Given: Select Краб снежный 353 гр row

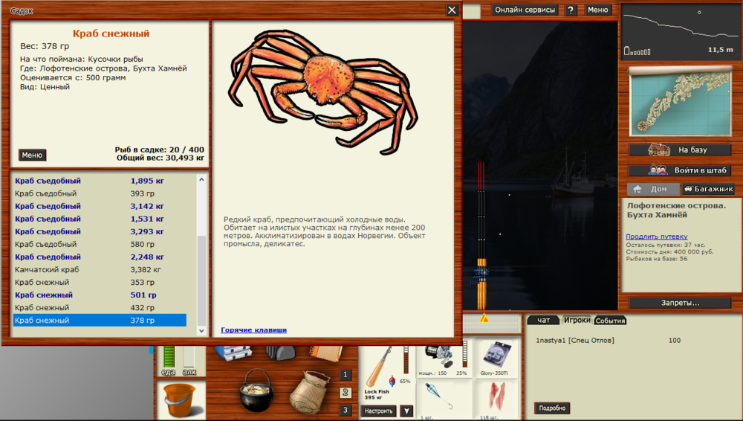Looking at the screenshot, I should pos(100,282).
